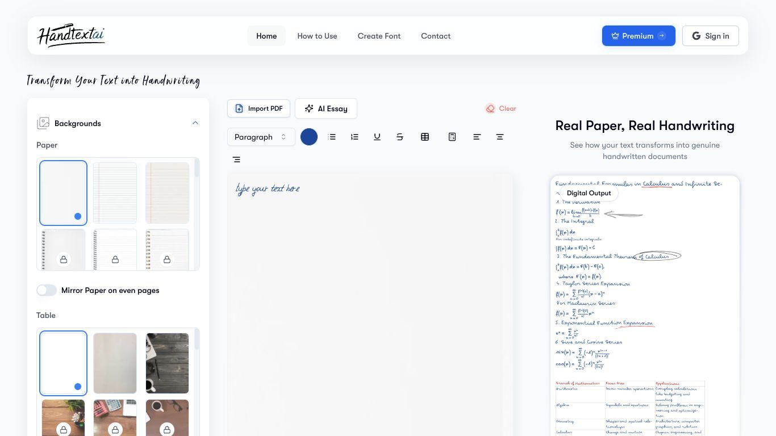Click the 'Real Paper, Real Handwriting' heading
Image resolution: width=776 pixels, height=436 pixels.
coord(645,125)
